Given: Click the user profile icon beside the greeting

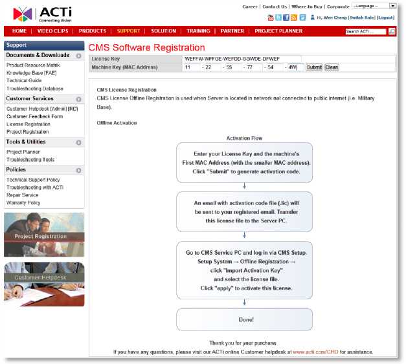Looking at the screenshot, I should click(313, 17).
